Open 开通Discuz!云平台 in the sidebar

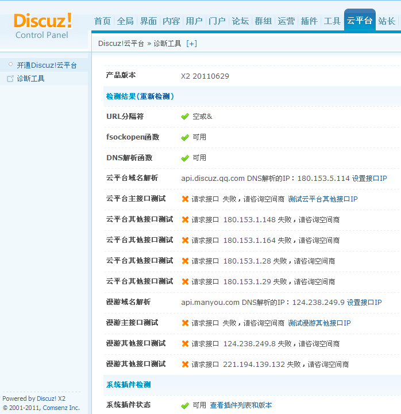point(47,65)
